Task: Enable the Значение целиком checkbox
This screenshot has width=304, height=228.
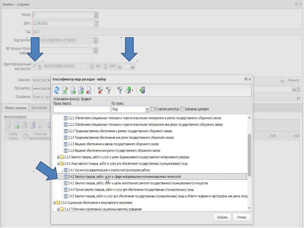Action: 182,109
